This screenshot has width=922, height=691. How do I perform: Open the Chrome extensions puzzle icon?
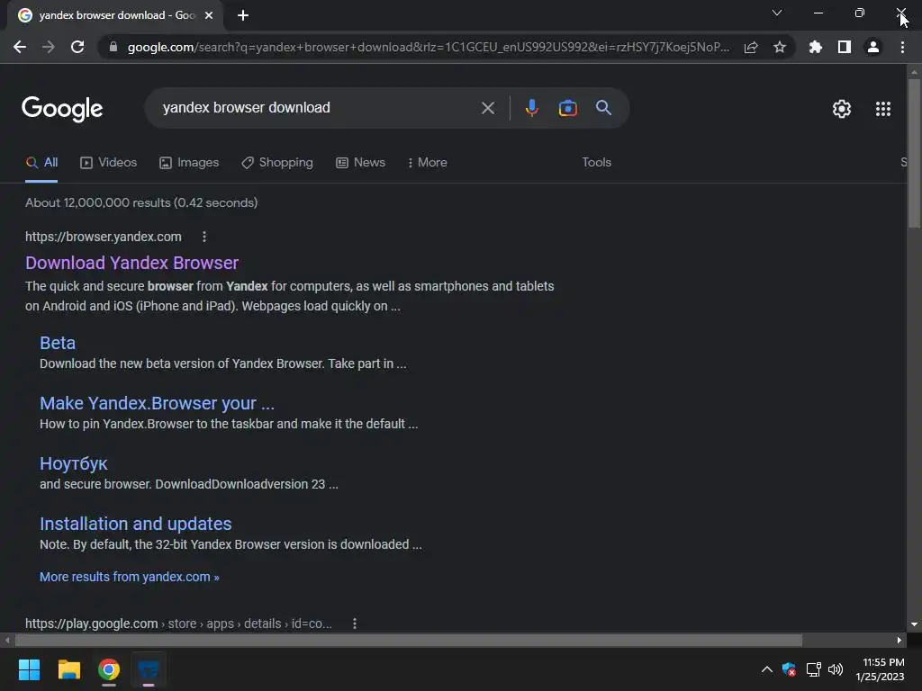tap(816, 47)
